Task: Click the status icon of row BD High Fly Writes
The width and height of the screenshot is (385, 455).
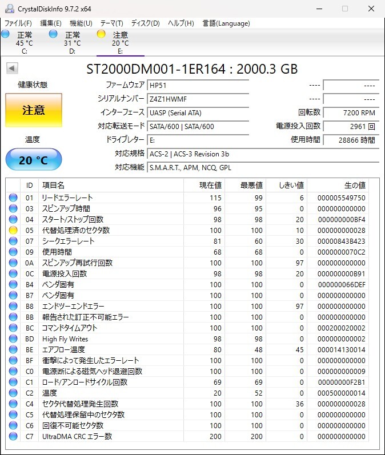Action: point(13,339)
